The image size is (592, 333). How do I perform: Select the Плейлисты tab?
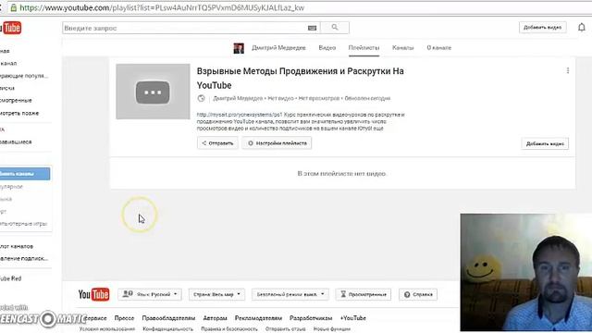point(364,48)
